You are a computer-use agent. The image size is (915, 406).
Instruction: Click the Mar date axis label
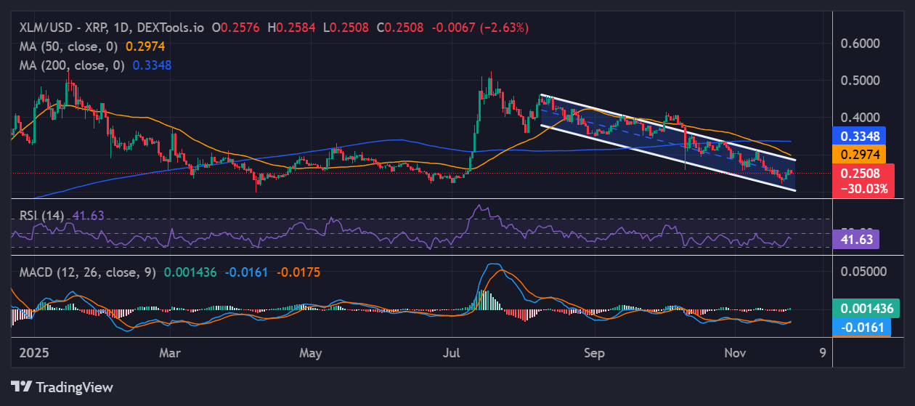click(169, 353)
